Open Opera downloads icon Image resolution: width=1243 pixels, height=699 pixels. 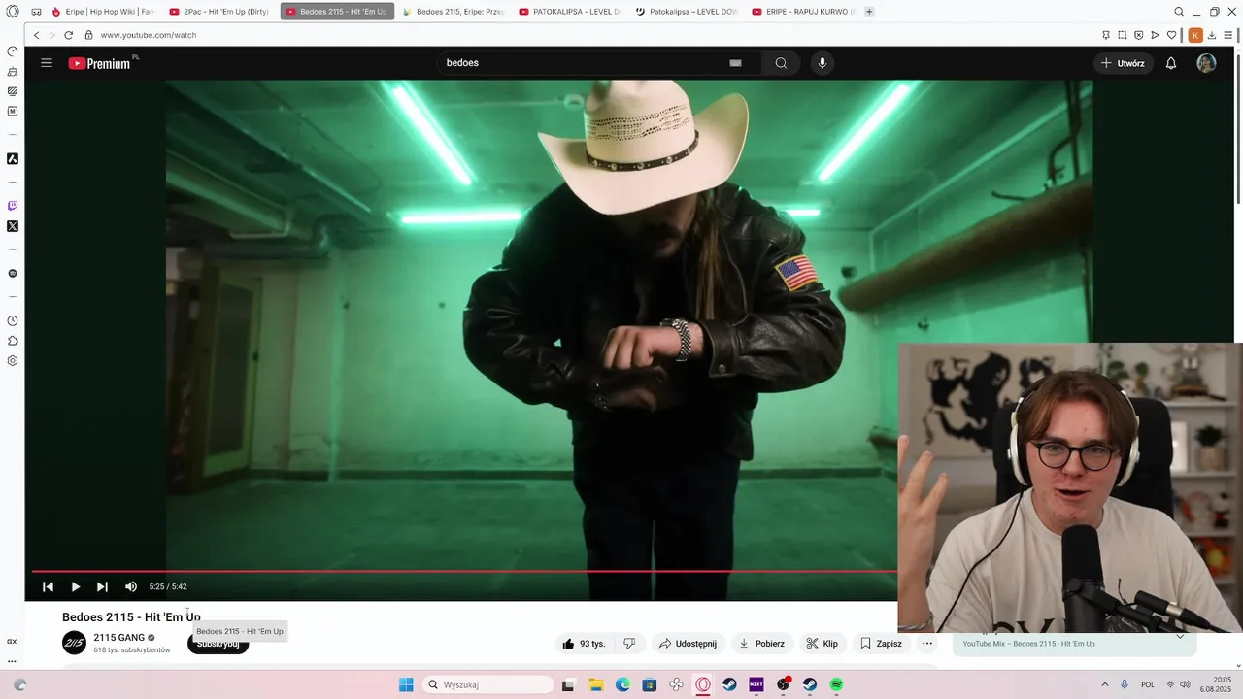[x=1212, y=35]
